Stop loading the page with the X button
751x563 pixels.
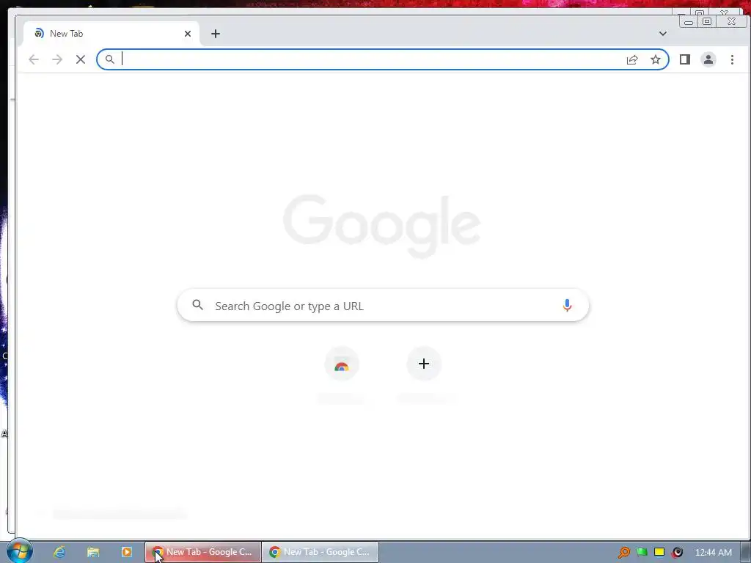pos(81,59)
